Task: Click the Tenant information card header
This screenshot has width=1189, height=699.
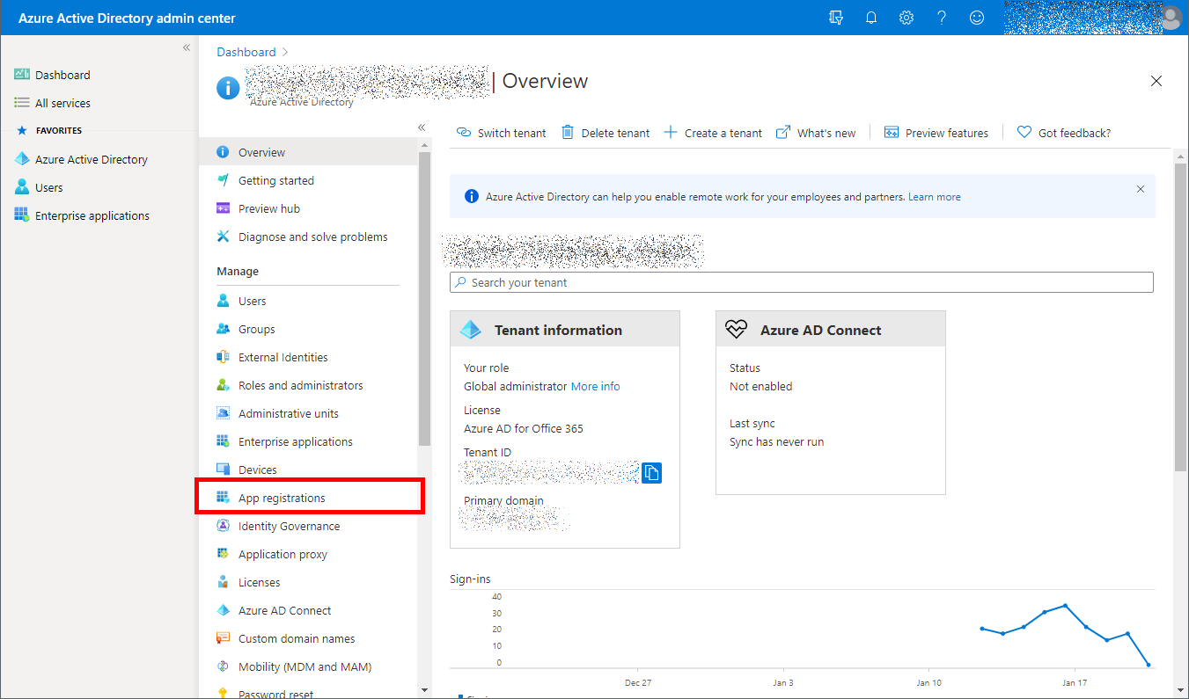Action: (x=565, y=330)
